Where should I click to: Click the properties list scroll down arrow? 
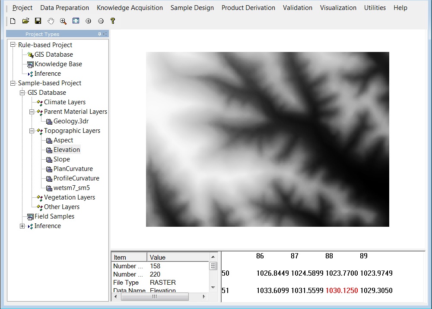[x=213, y=287]
